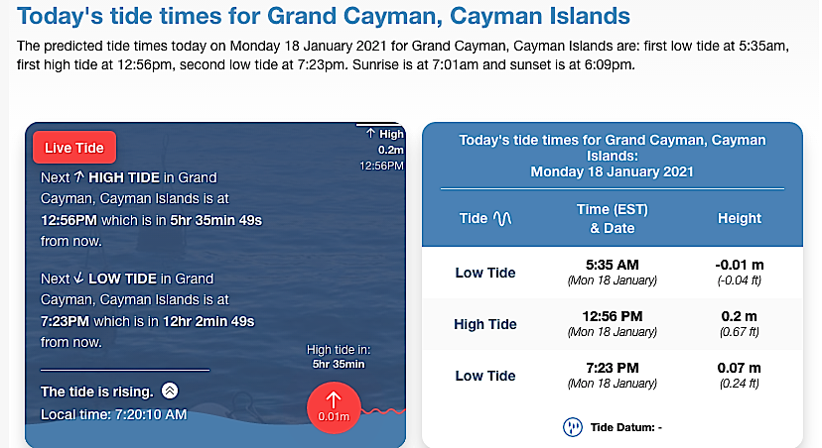Select the 7:23 PM Low Tide row
The height and width of the screenshot is (448, 822).
tap(612, 376)
